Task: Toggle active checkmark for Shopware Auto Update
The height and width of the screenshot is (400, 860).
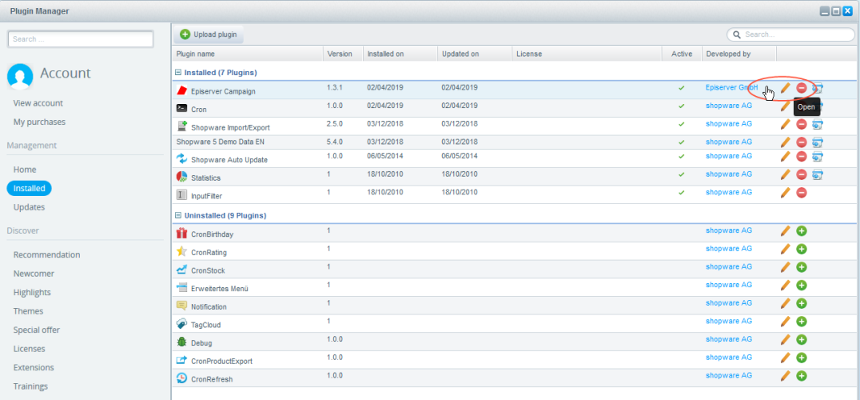Action: pyautogui.click(x=681, y=157)
